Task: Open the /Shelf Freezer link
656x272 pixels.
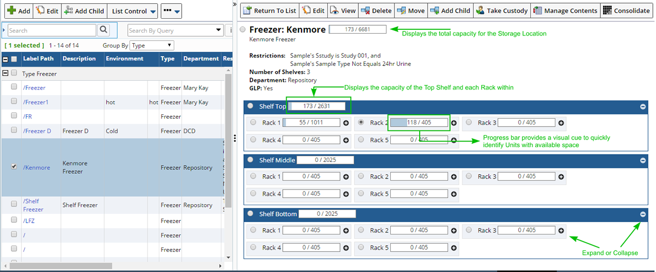Action: (33, 205)
